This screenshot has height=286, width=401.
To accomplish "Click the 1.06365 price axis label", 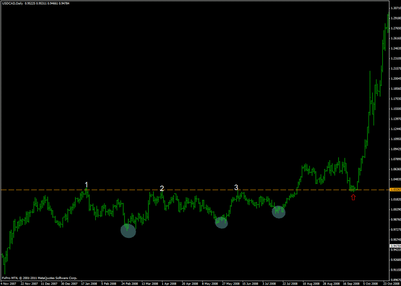I will point(395,169).
